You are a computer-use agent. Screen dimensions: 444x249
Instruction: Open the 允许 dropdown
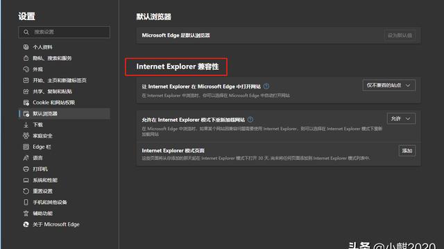pyautogui.click(x=401, y=118)
